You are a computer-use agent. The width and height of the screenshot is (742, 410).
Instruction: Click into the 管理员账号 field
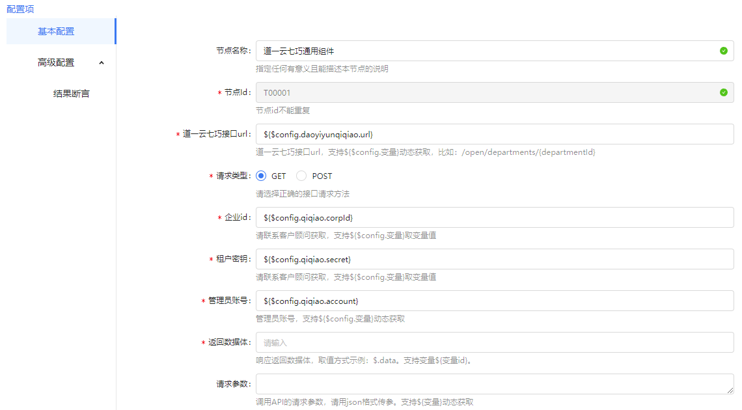pos(495,301)
